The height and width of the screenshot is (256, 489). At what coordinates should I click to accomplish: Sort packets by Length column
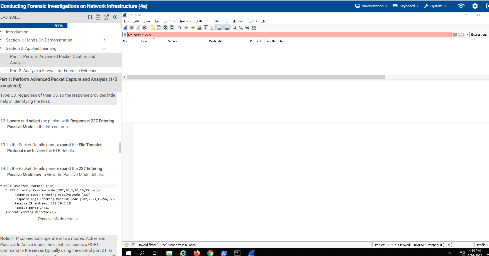(270, 41)
